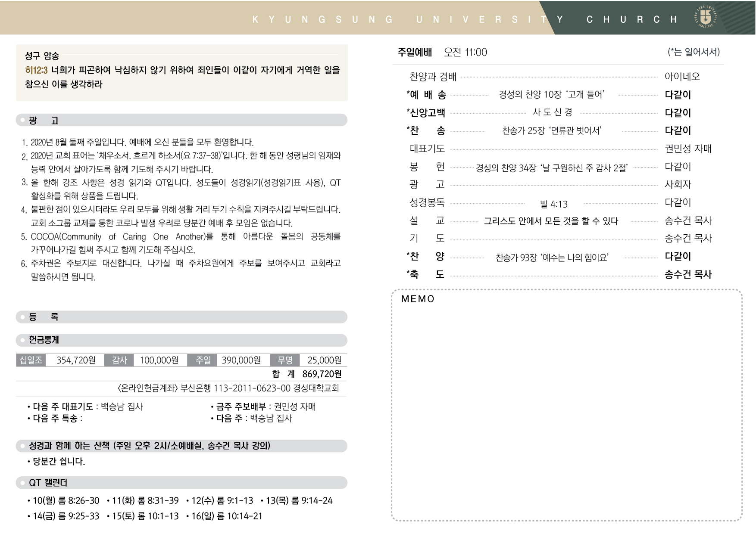Click inside the MEMO box
The height and width of the screenshot is (534, 756).
pos(567,405)
